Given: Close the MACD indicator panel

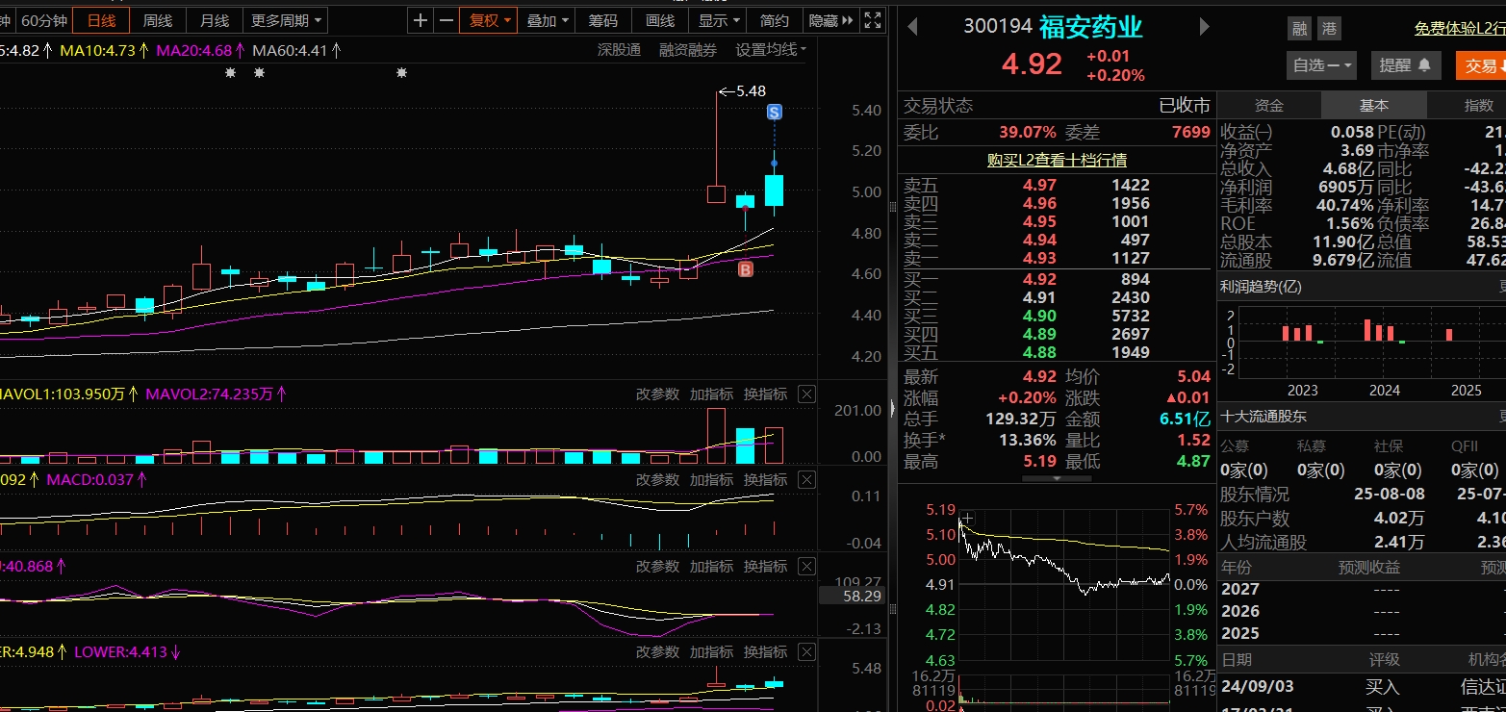Looking at the screenshot, I should pos(806,479).
